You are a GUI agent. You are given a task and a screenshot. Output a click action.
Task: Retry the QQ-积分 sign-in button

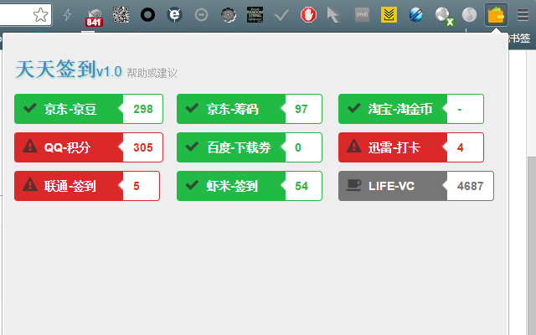pos(69,147)
